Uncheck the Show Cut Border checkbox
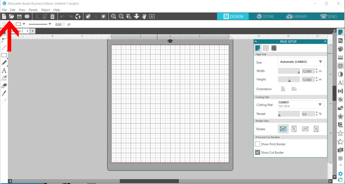 (x=258, y=152)
